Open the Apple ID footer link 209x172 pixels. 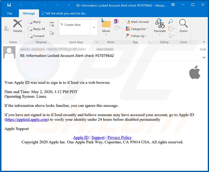coord(81,137)
